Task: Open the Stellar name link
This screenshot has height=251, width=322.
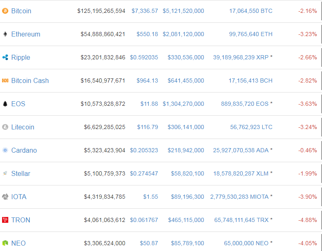Action: click(21, 173)
